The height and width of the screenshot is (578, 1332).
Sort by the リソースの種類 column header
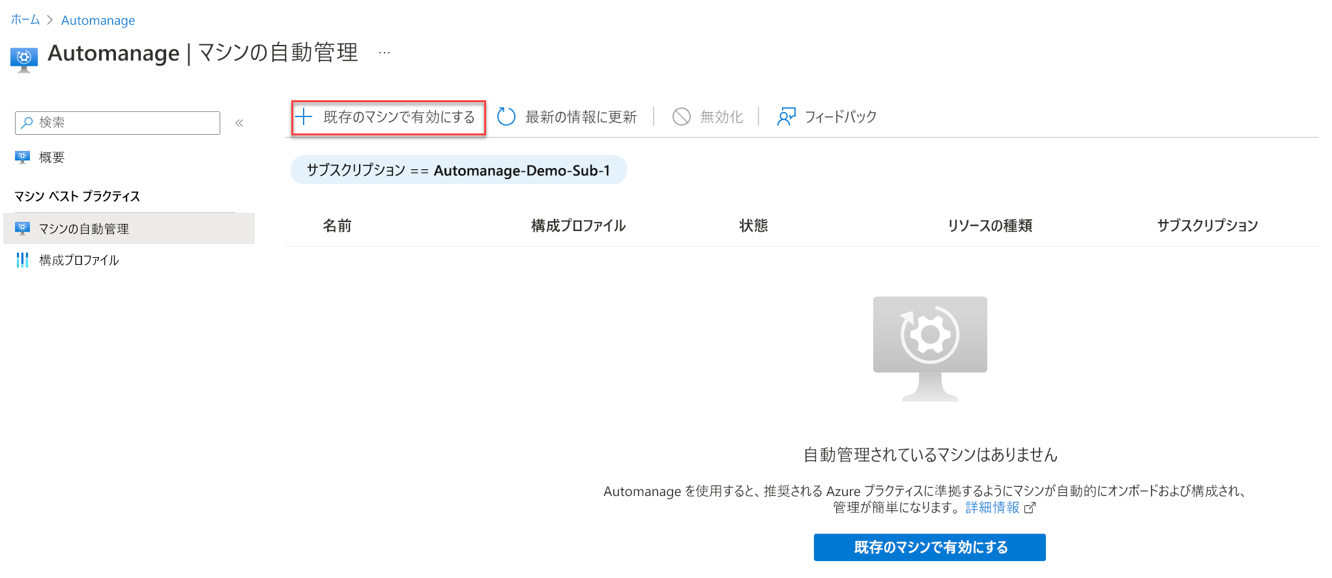991,226
